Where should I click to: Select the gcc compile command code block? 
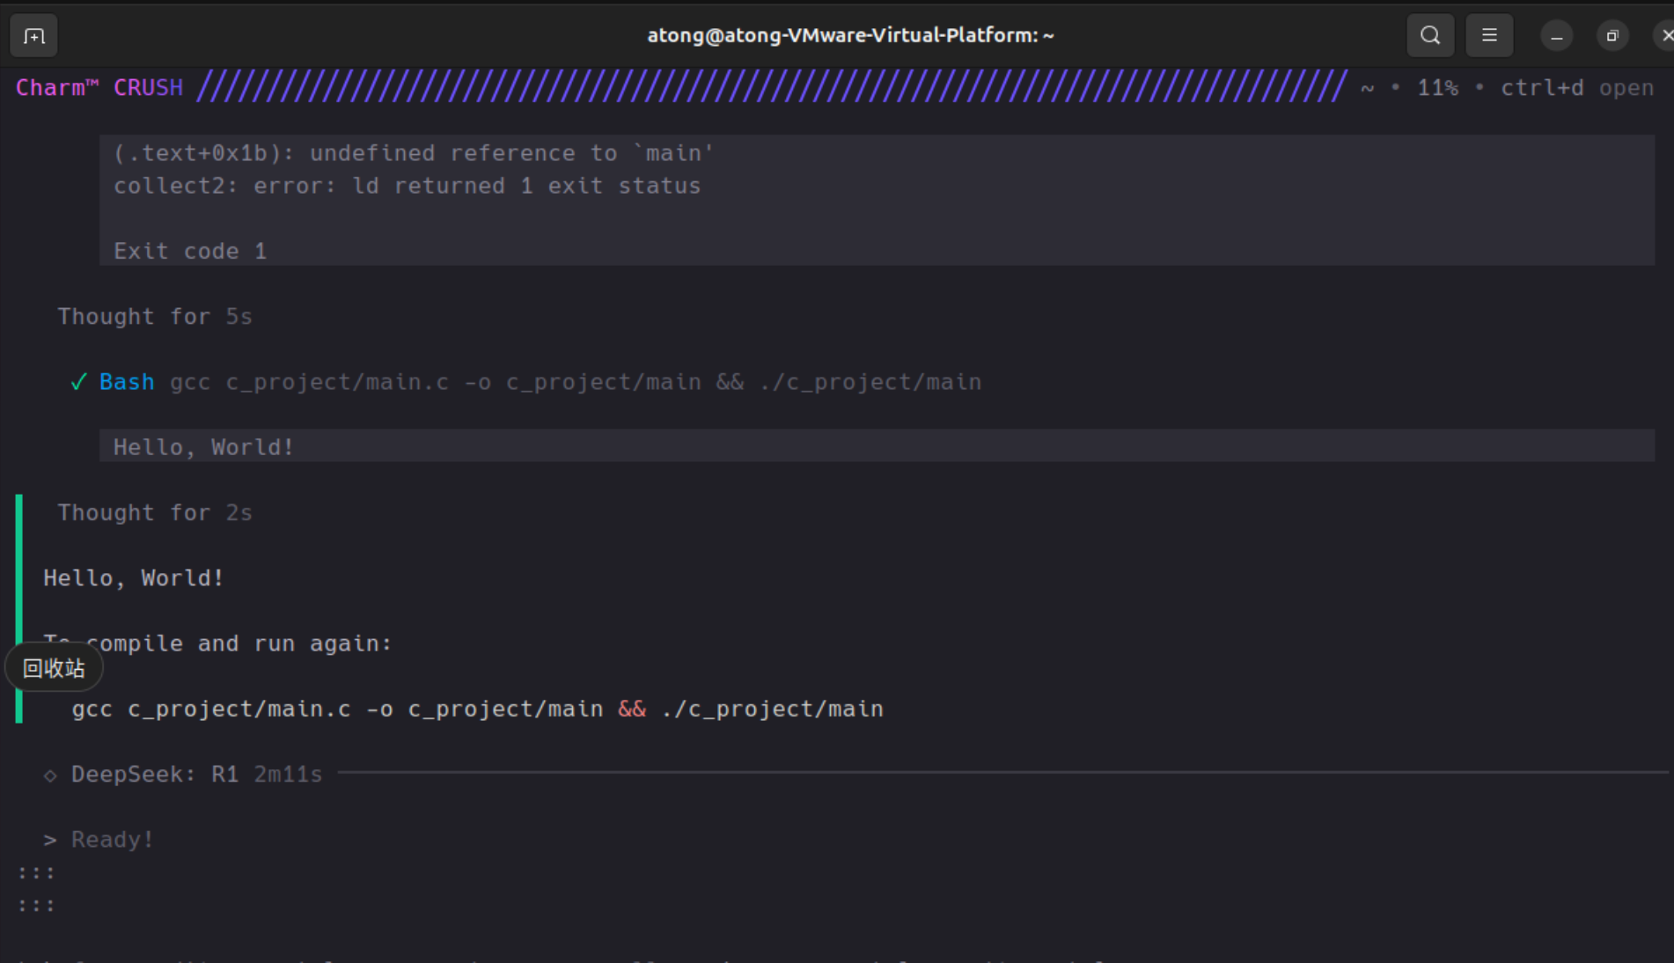click(477, 709)
